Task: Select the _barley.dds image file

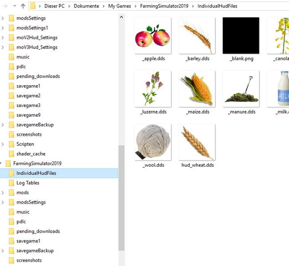Action: pos(197,36)
